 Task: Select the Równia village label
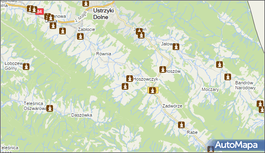point(104,54)
